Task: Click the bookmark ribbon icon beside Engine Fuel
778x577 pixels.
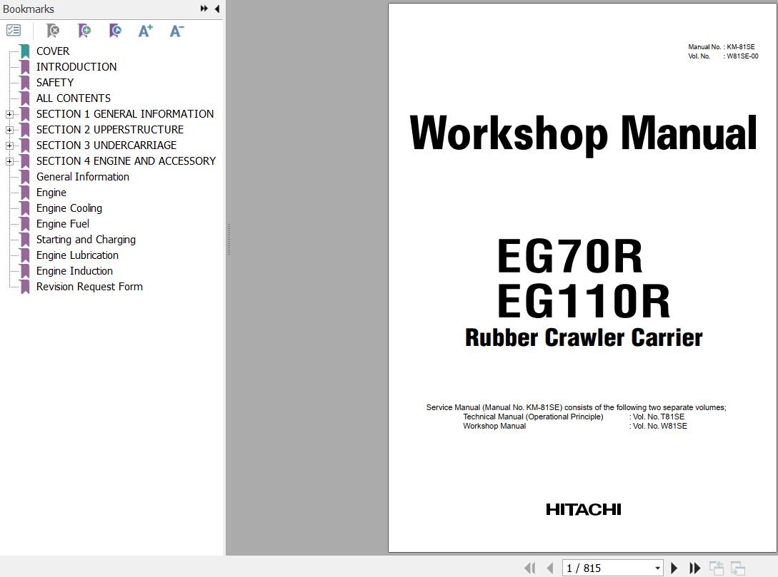Action: click(x=25, y=225)
